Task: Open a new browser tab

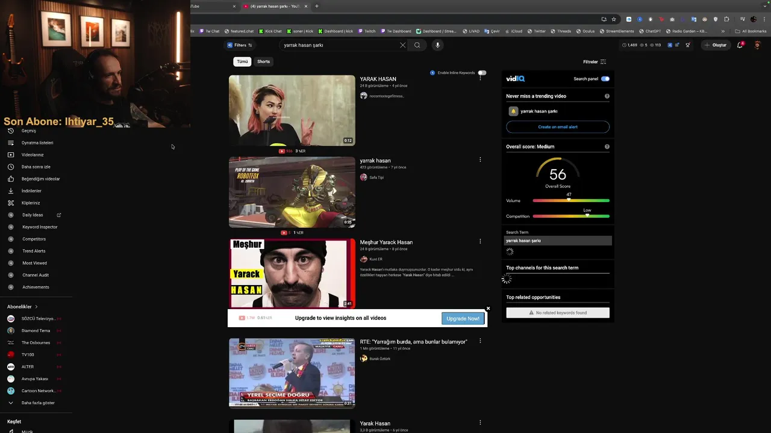Action: (x=317, y=6)
